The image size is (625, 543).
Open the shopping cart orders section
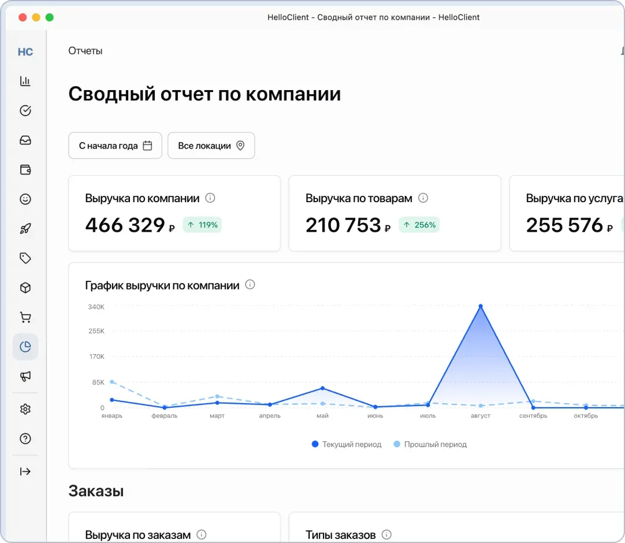(x=25, y=317)
